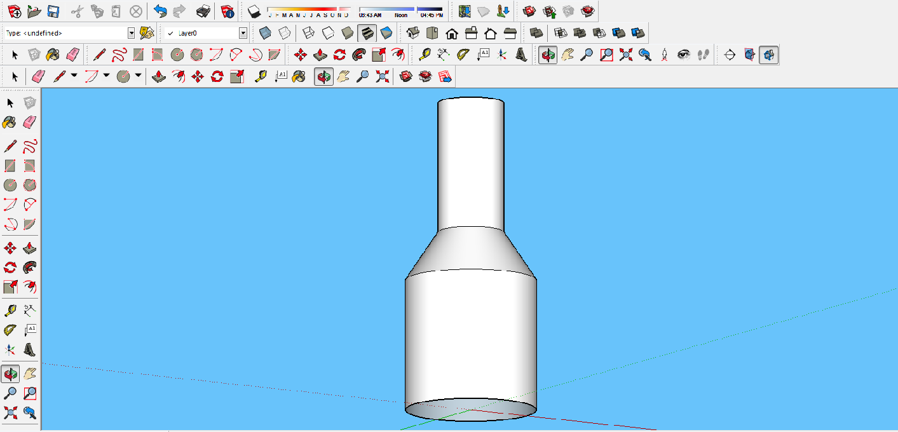Click the Print icon in top toolbar
Viewport: 898px width, 432px height.
click(x=203, y=11)
